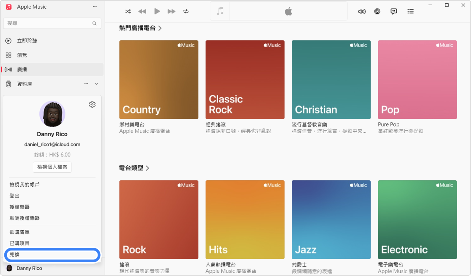Screen dimensions: 471x276
Task: Open the Apple Music title ellipsis menu
Action: [95, 7]
